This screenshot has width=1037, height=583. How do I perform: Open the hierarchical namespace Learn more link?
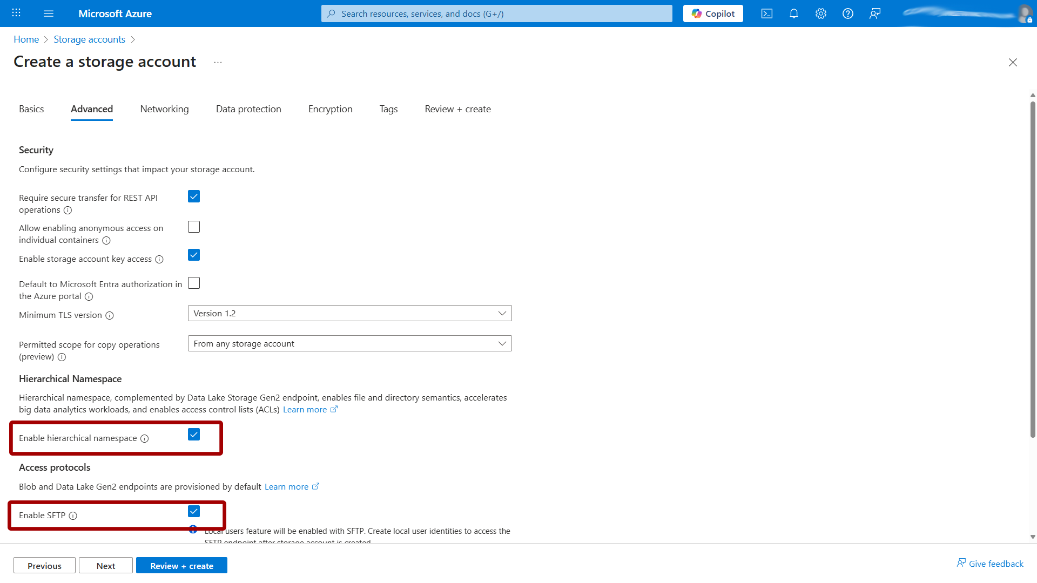(x=305, y=409)
